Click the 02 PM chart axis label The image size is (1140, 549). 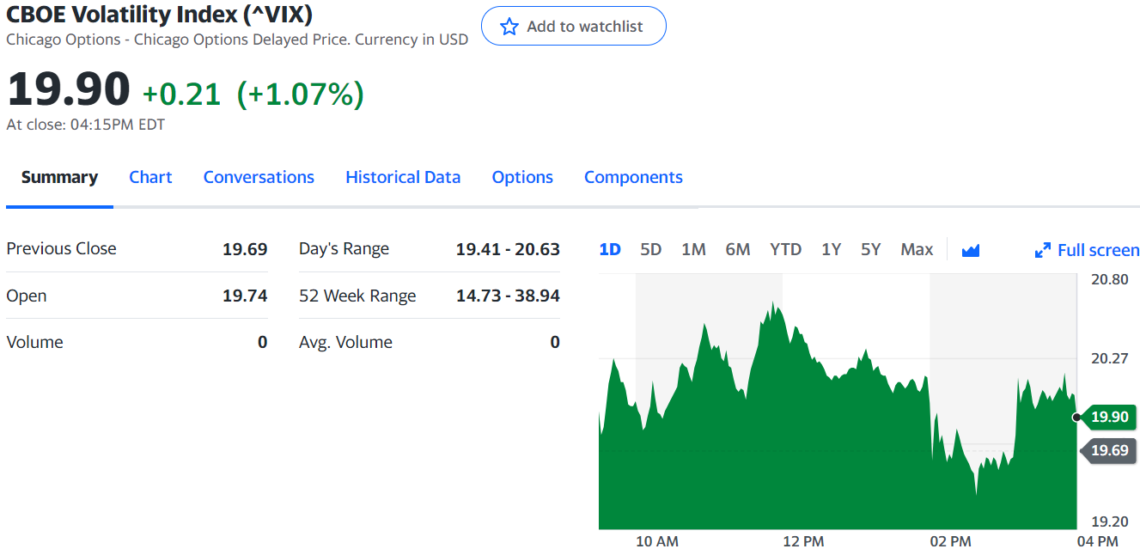pyautogui.click(x=950, y=541)
